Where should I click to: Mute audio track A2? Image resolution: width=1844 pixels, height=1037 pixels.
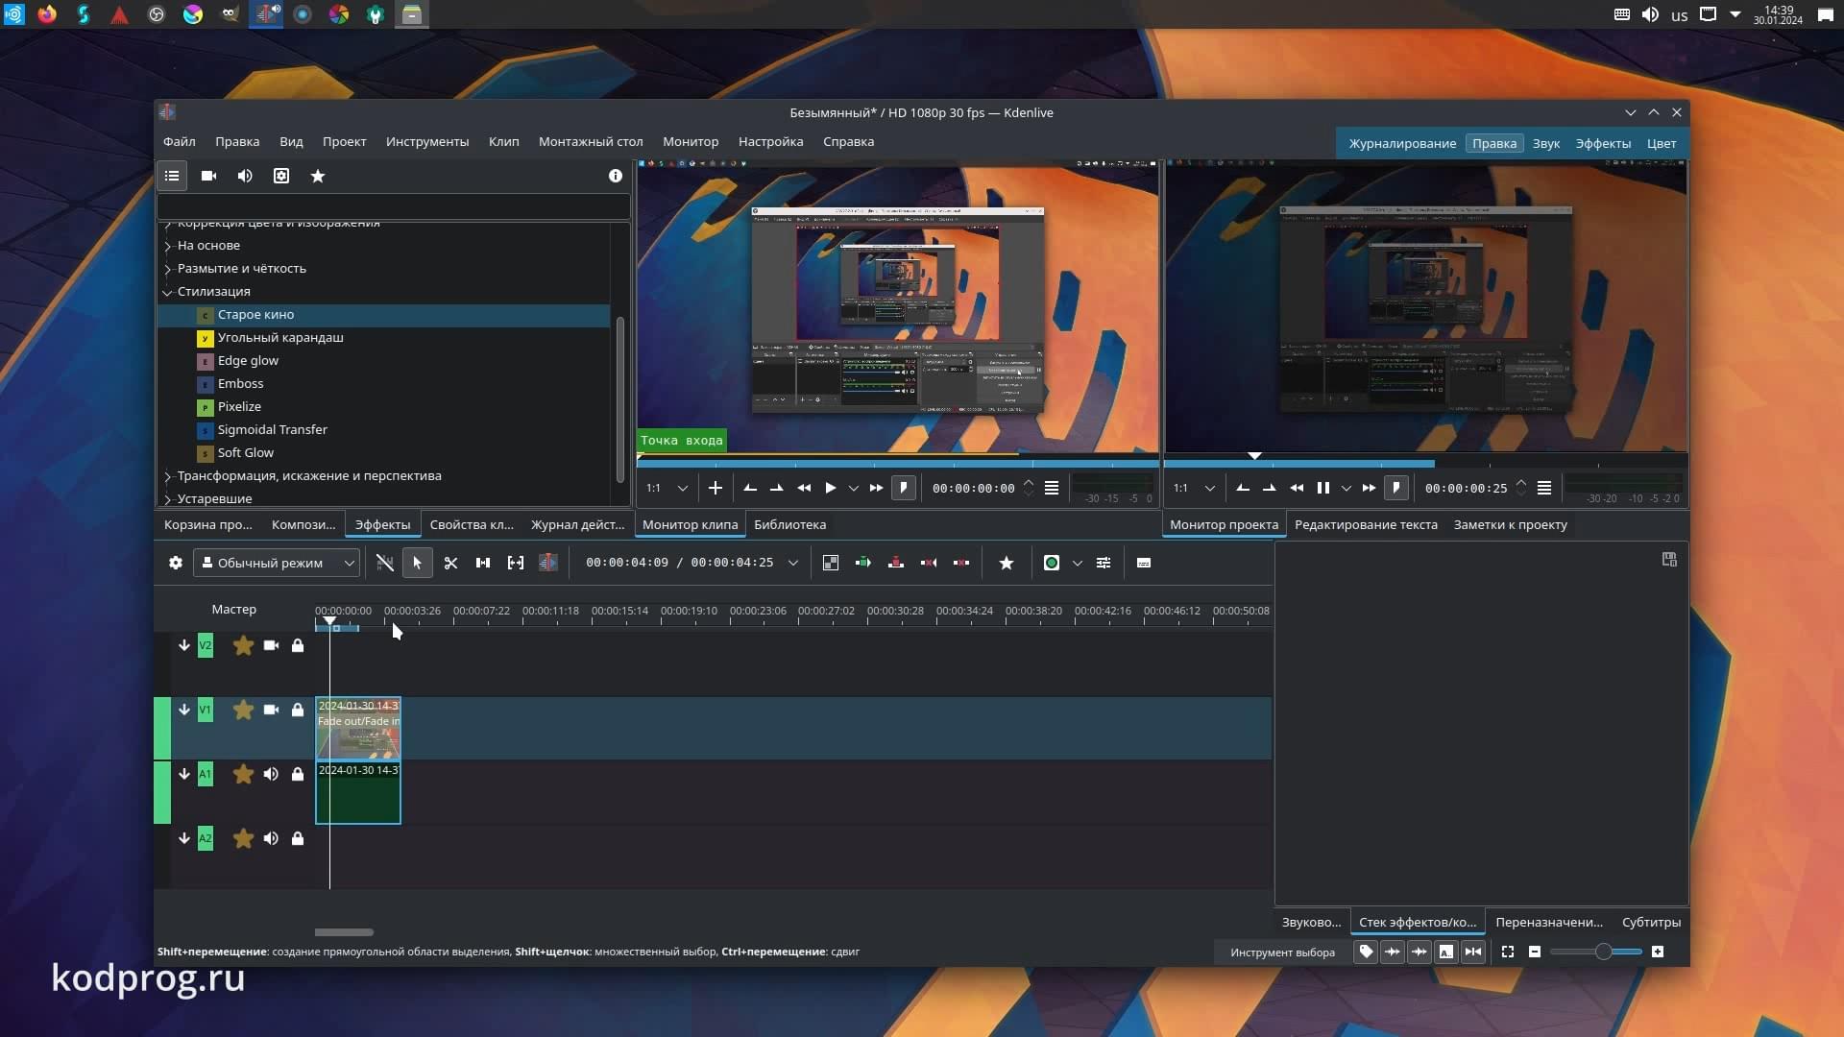(271, 838)
